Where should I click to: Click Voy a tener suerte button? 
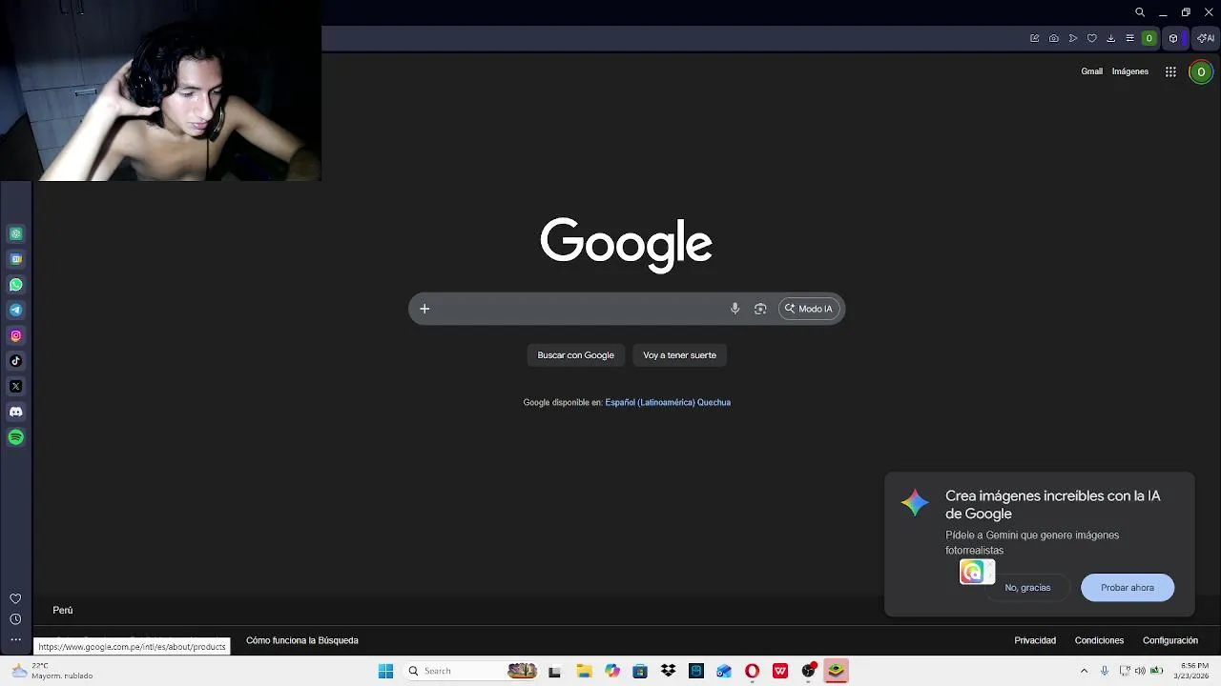[679, 355]
